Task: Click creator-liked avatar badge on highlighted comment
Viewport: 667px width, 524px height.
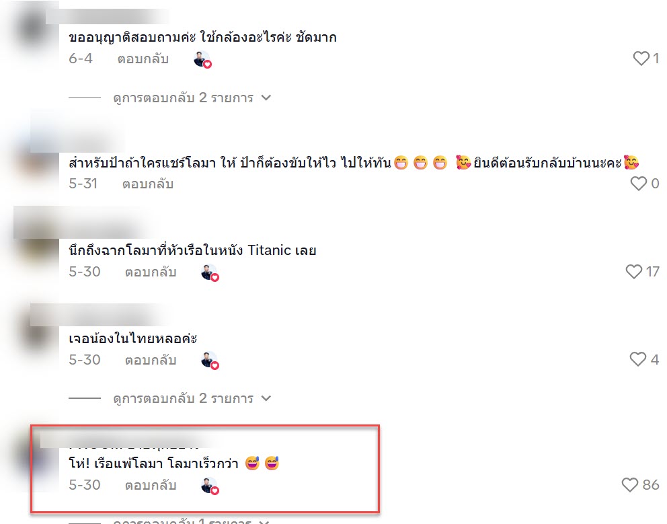Action: [210, 486]
